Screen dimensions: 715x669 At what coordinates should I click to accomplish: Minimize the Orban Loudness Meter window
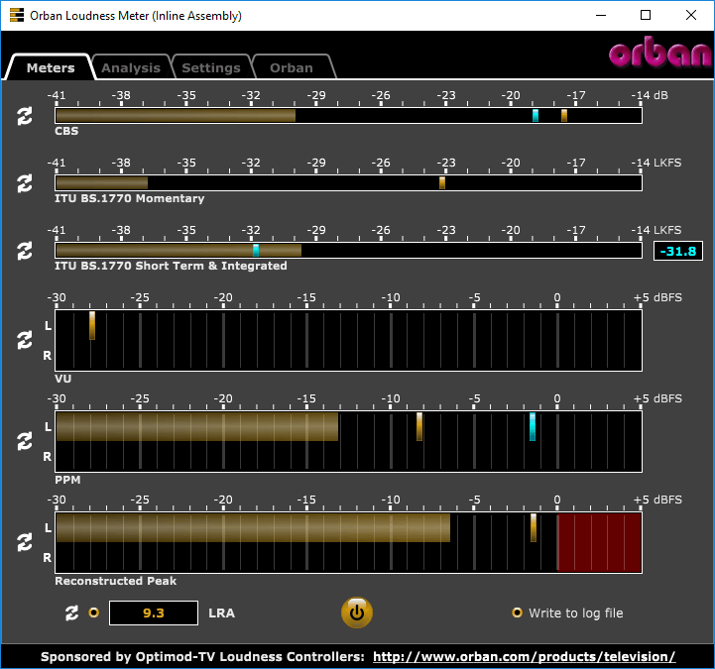[x=601, y=15]
